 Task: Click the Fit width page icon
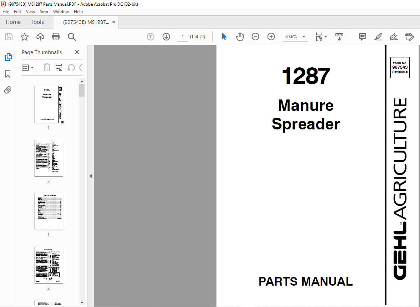(319, 37)
